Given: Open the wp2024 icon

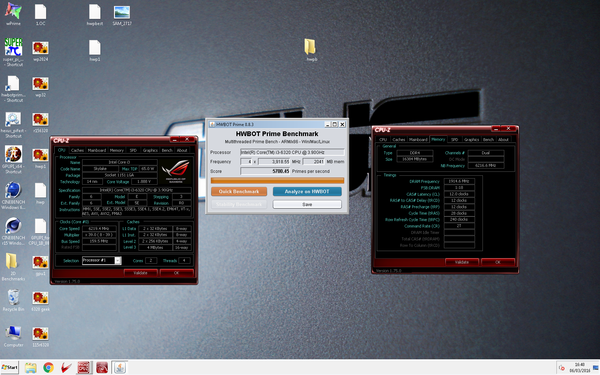Looking at the screenshot, I should (40, 51).
